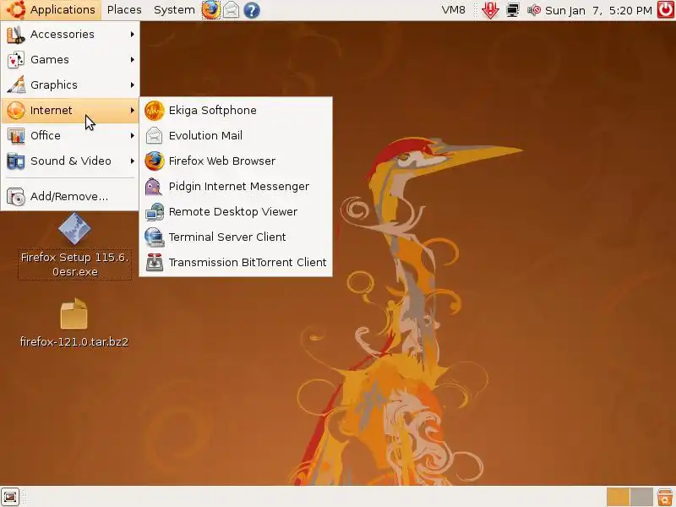This screenshot has width=676, height=507.
Task: Launch Terminal Server Client
Action: click(236, 237)
